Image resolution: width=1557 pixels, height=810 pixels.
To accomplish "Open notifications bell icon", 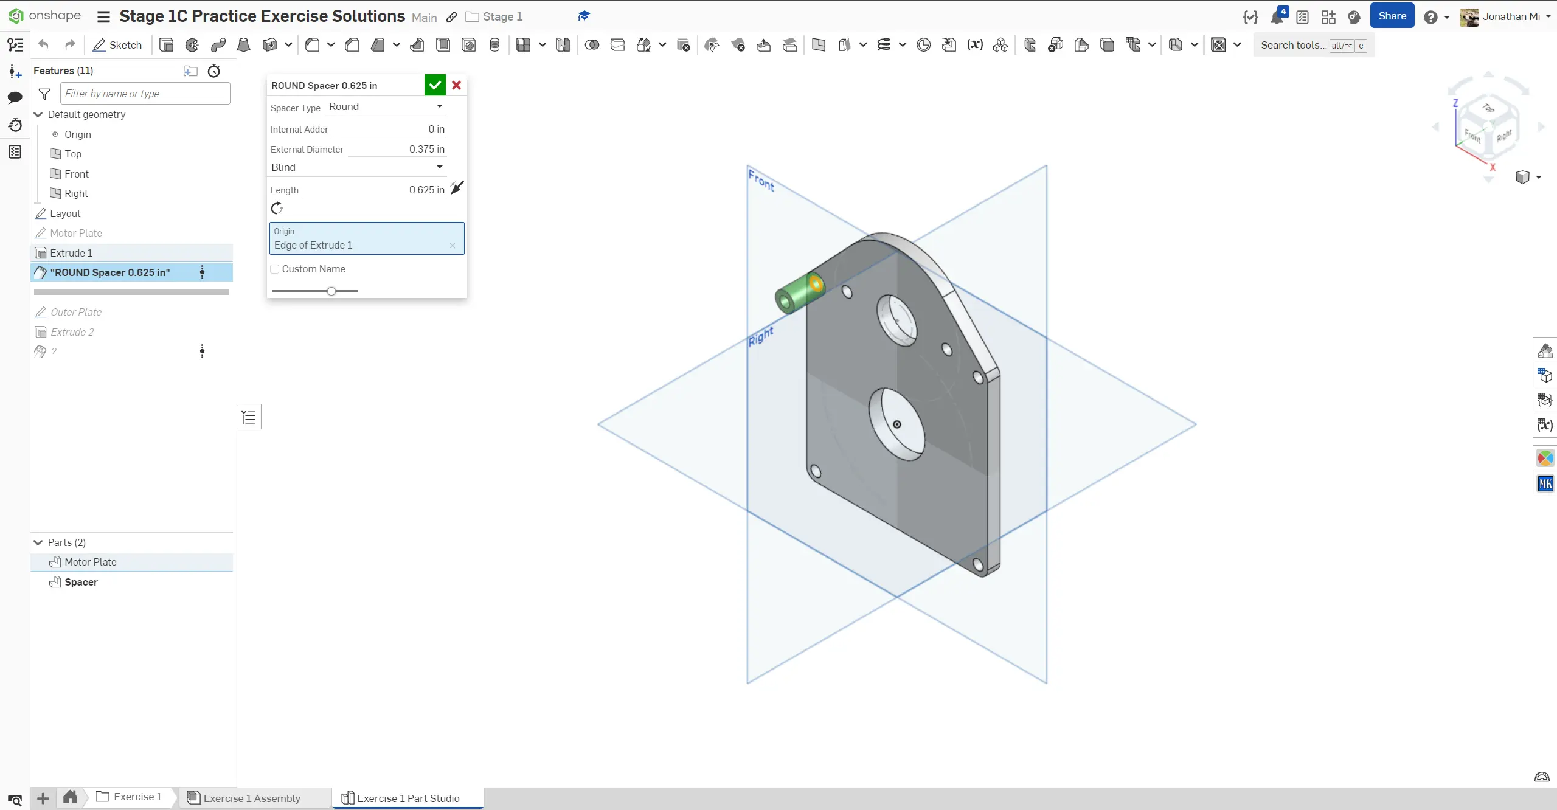I will [x=1277, y=17].
